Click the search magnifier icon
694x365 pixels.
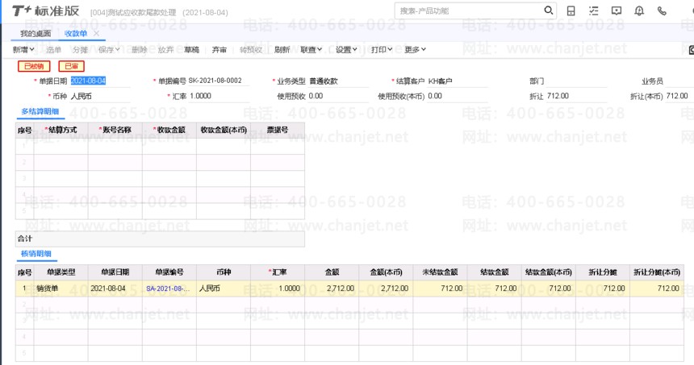click(x=549, y=11)
